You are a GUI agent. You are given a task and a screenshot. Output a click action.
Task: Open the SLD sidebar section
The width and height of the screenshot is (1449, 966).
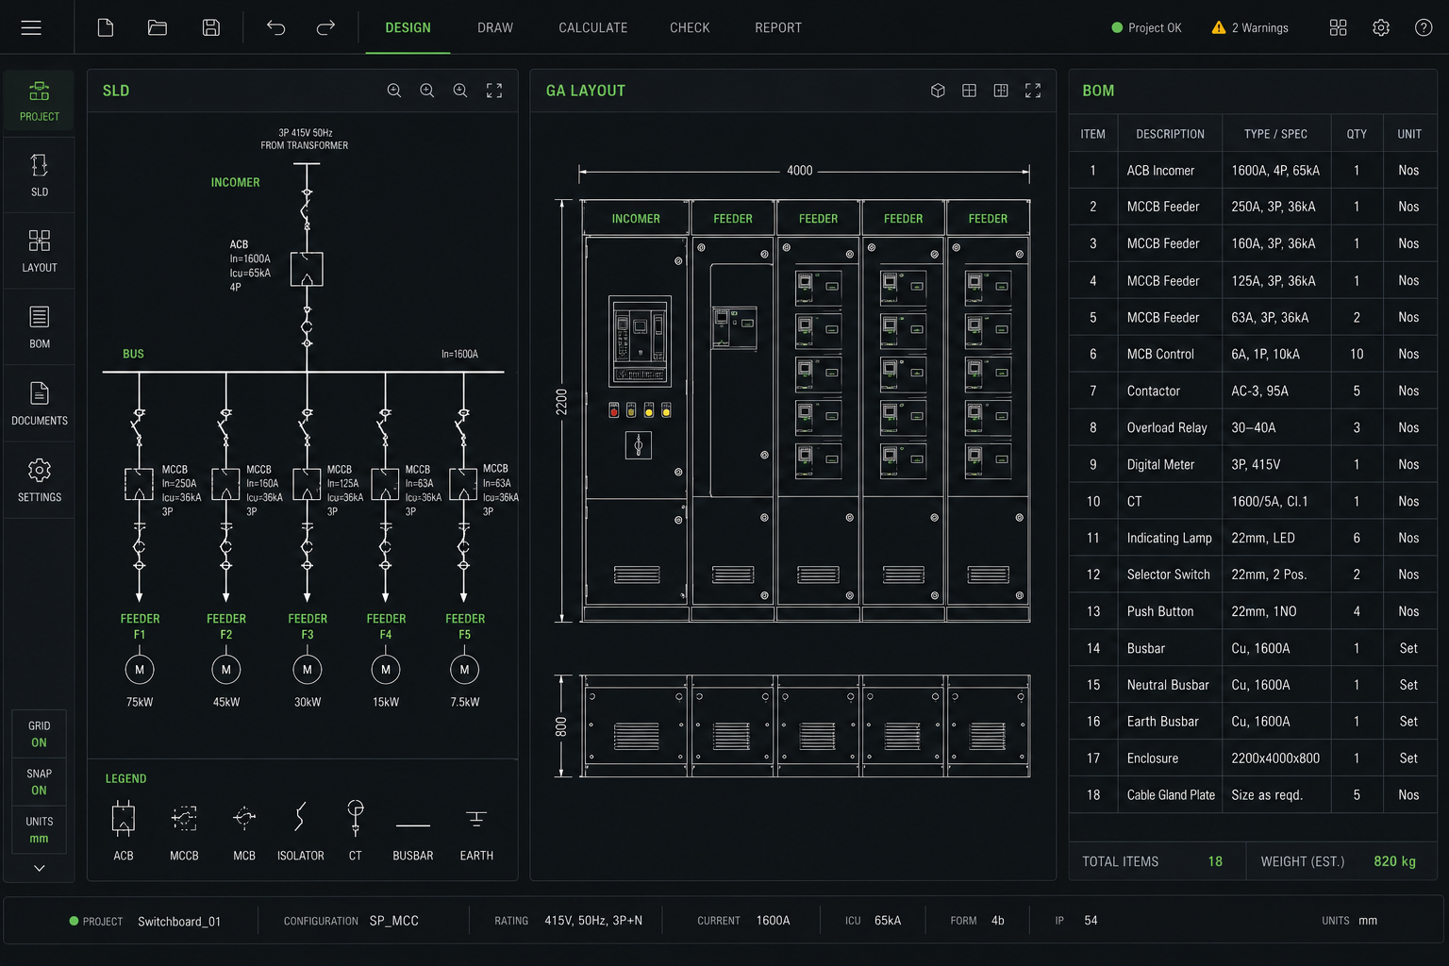[39, 176]
